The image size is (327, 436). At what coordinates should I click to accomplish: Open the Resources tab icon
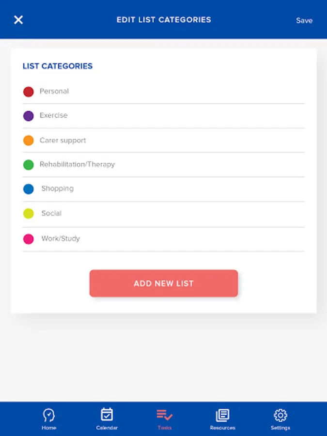(x=222, y=415)
